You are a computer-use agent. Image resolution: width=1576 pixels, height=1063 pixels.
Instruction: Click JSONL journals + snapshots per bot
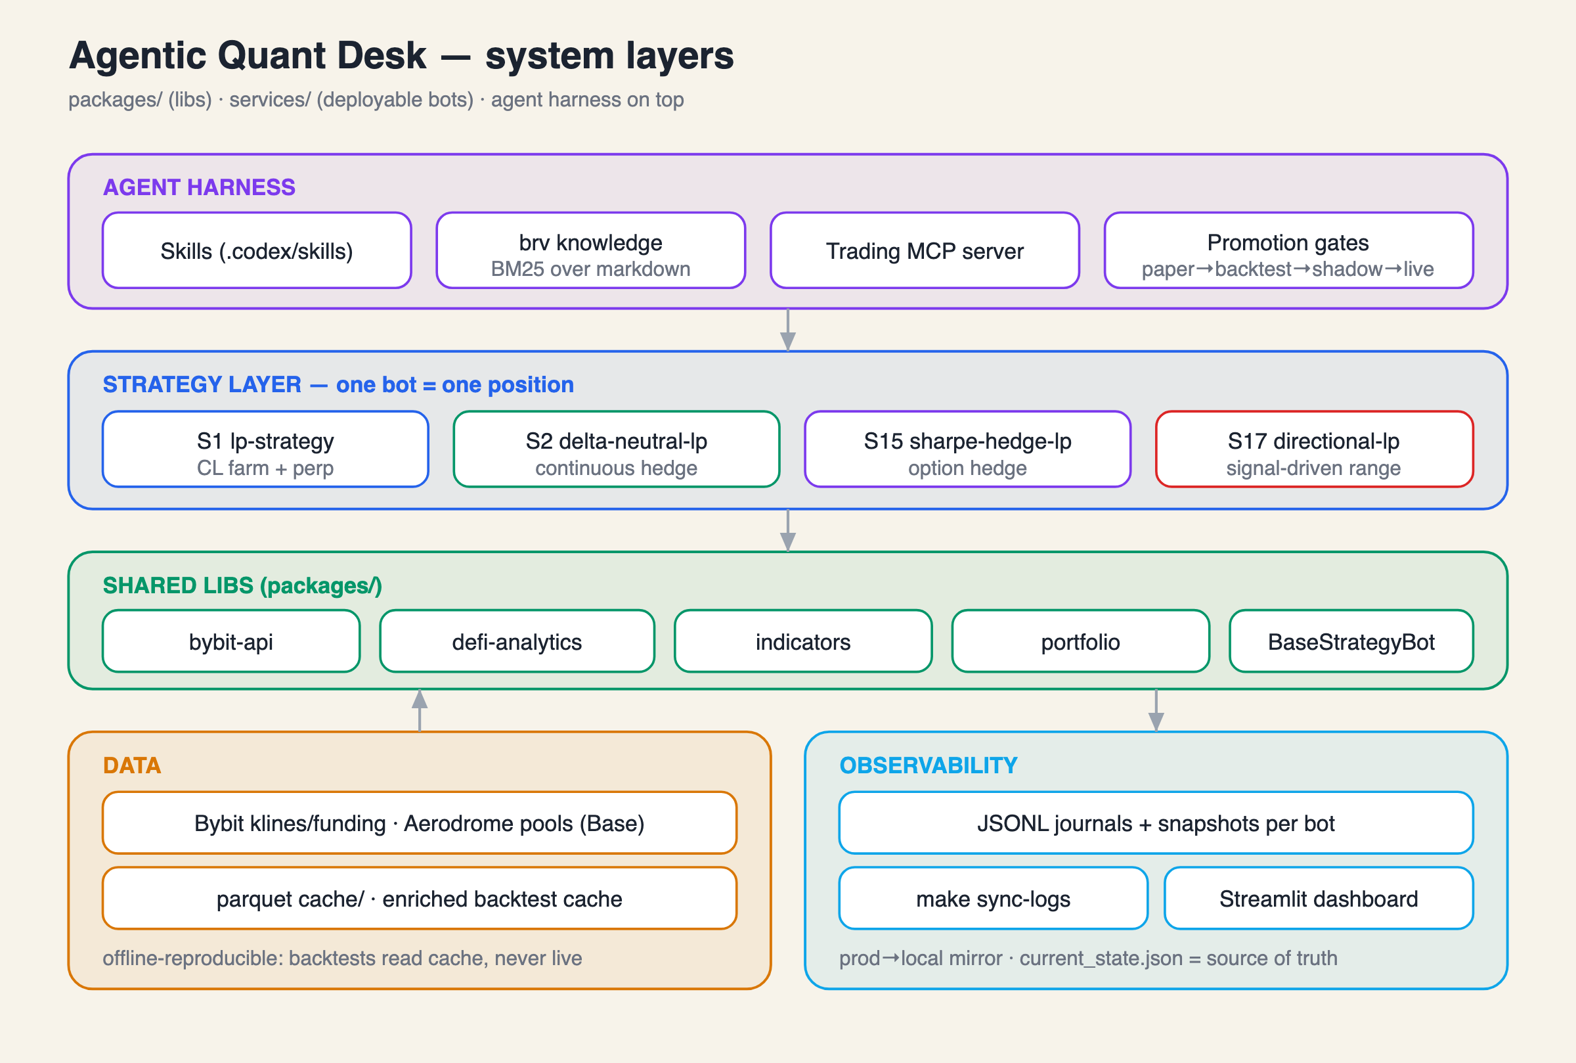pos(1156,823)
